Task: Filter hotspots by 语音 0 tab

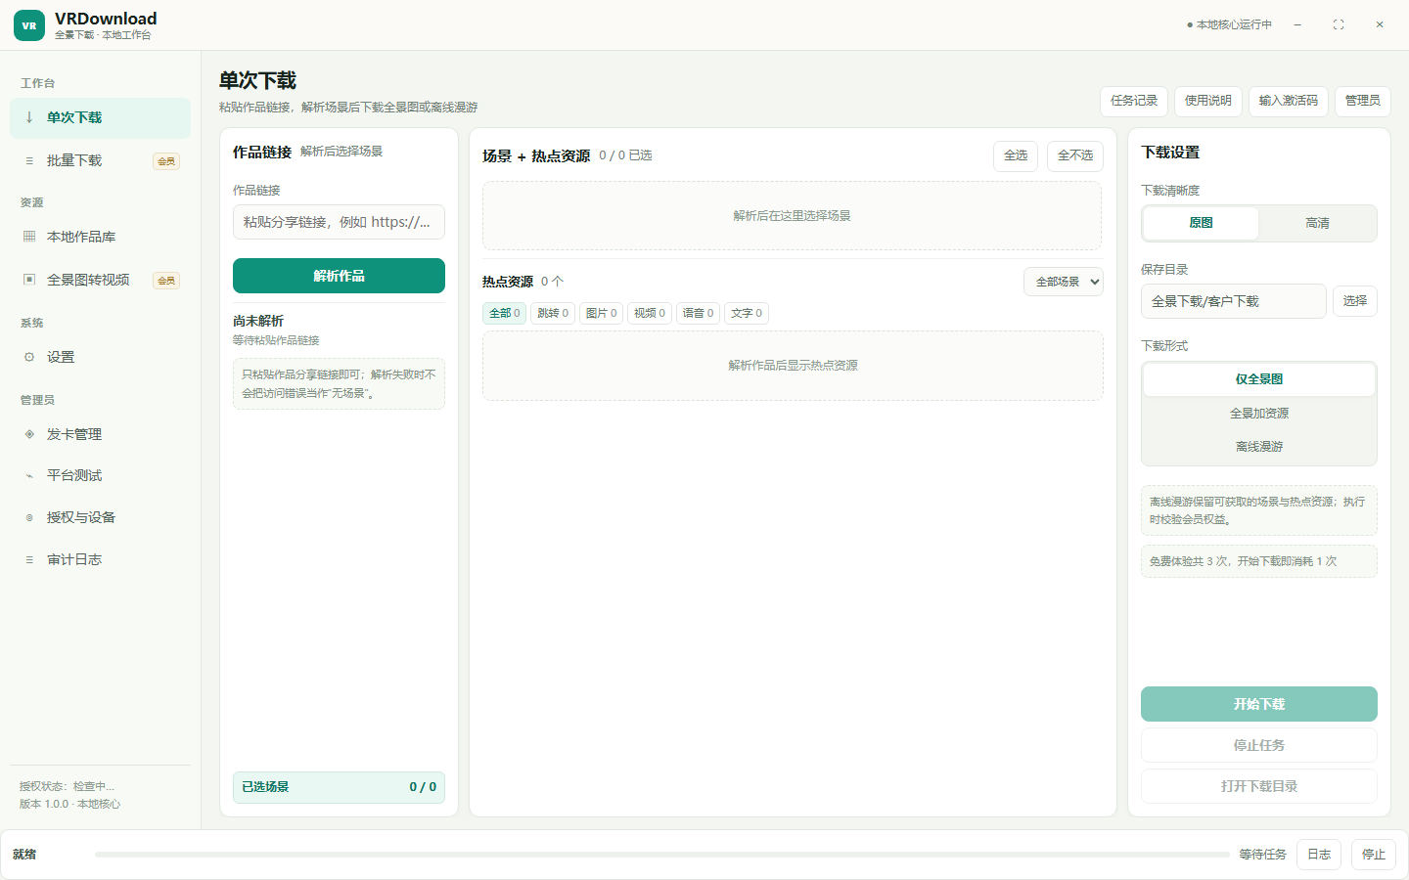Action: point(698,313)
